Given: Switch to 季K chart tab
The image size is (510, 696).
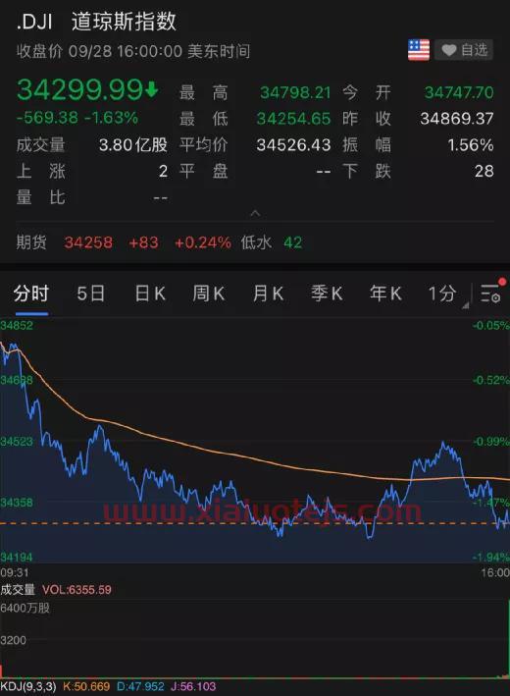Looking at the screenshot, I should click(327, 294).
